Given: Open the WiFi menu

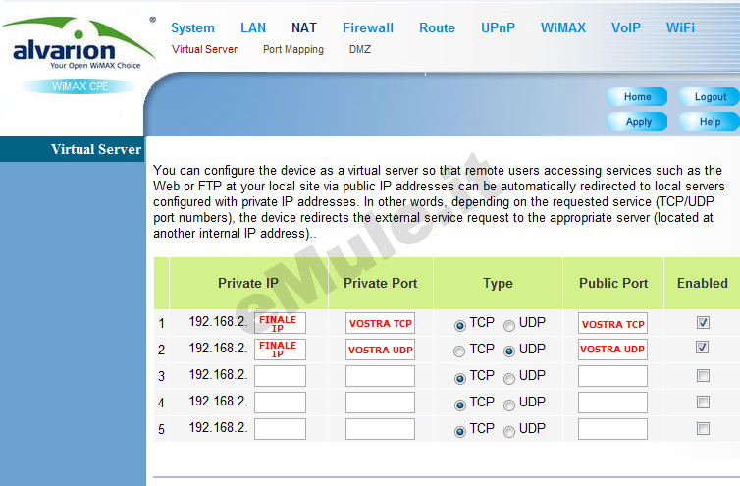Looking at the screenshot, I should point(680,27).
